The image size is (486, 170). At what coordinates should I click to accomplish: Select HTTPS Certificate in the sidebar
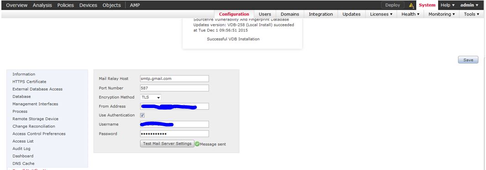pos(30,82)
